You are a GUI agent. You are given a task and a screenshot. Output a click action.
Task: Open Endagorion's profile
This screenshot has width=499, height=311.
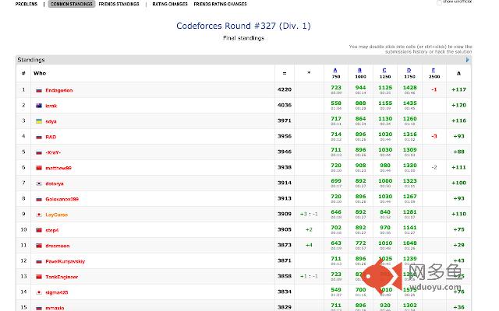pyautogui.click(x=59, y=90)
